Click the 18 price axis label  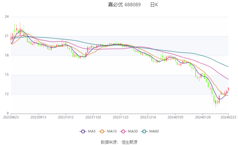(7, 55)
